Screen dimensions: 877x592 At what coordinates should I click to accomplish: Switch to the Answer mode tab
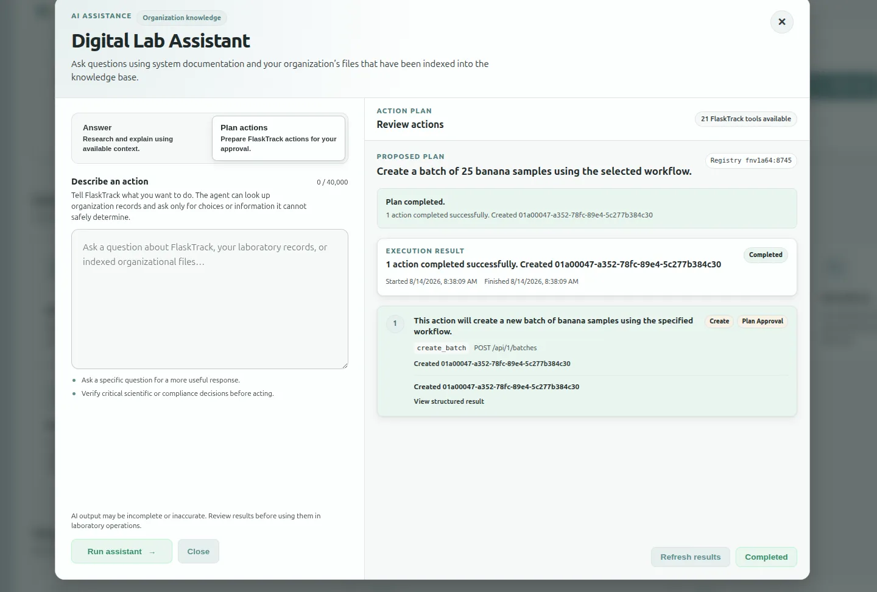(x=142, y=138)
